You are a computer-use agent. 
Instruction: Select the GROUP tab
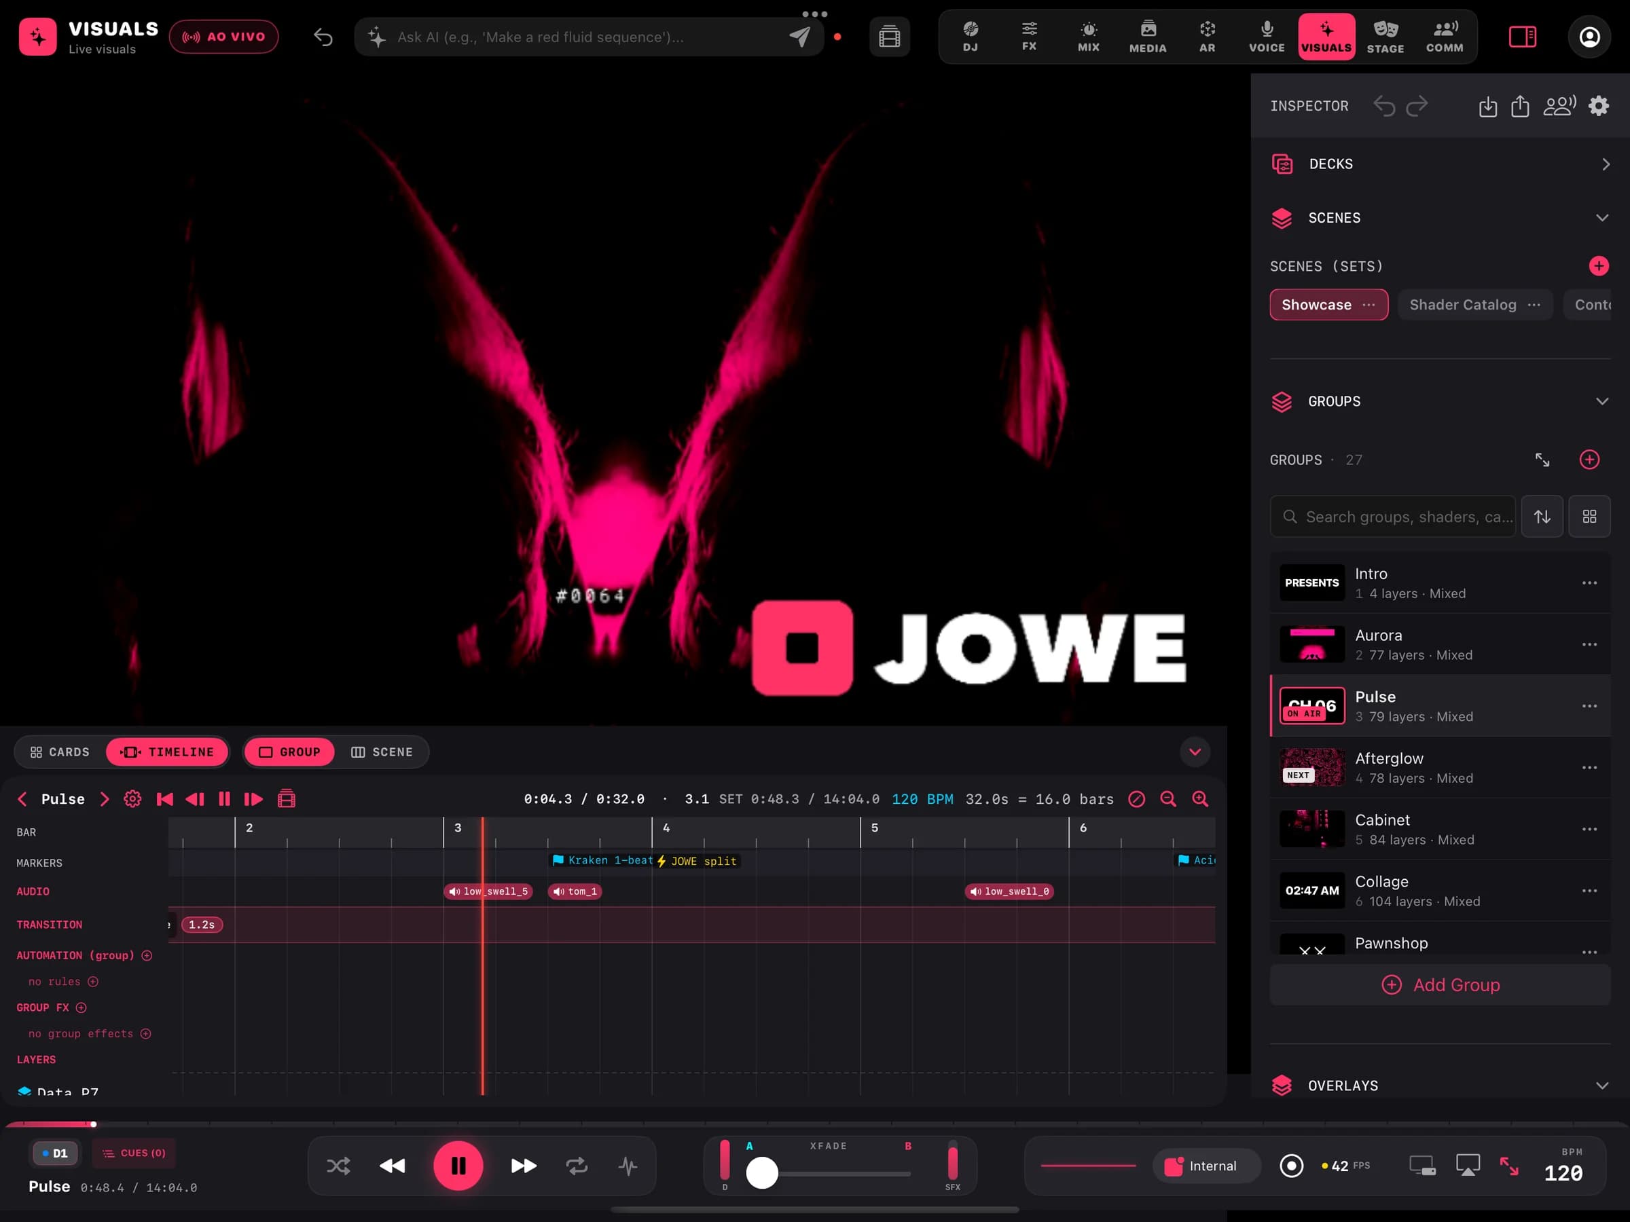click(x=289, y=752)
